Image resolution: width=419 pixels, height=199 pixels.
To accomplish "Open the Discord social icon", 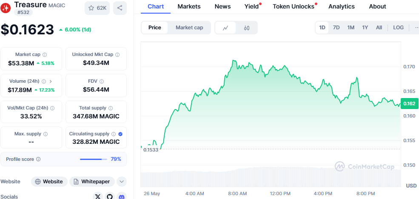I will [x=122, y=196].
